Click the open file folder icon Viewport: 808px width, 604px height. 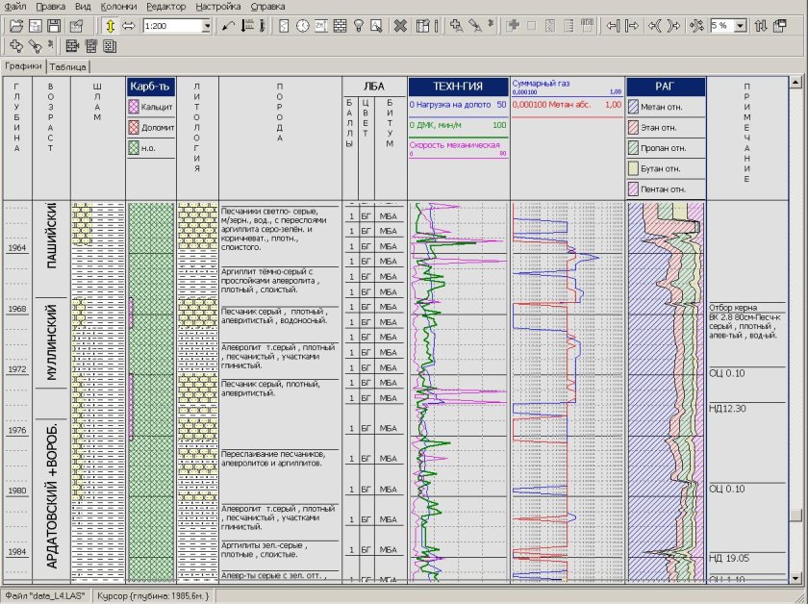(x=15, y=27)
